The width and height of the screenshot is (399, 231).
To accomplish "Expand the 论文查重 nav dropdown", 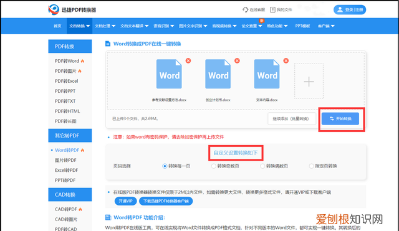I will tap(251, 26).
